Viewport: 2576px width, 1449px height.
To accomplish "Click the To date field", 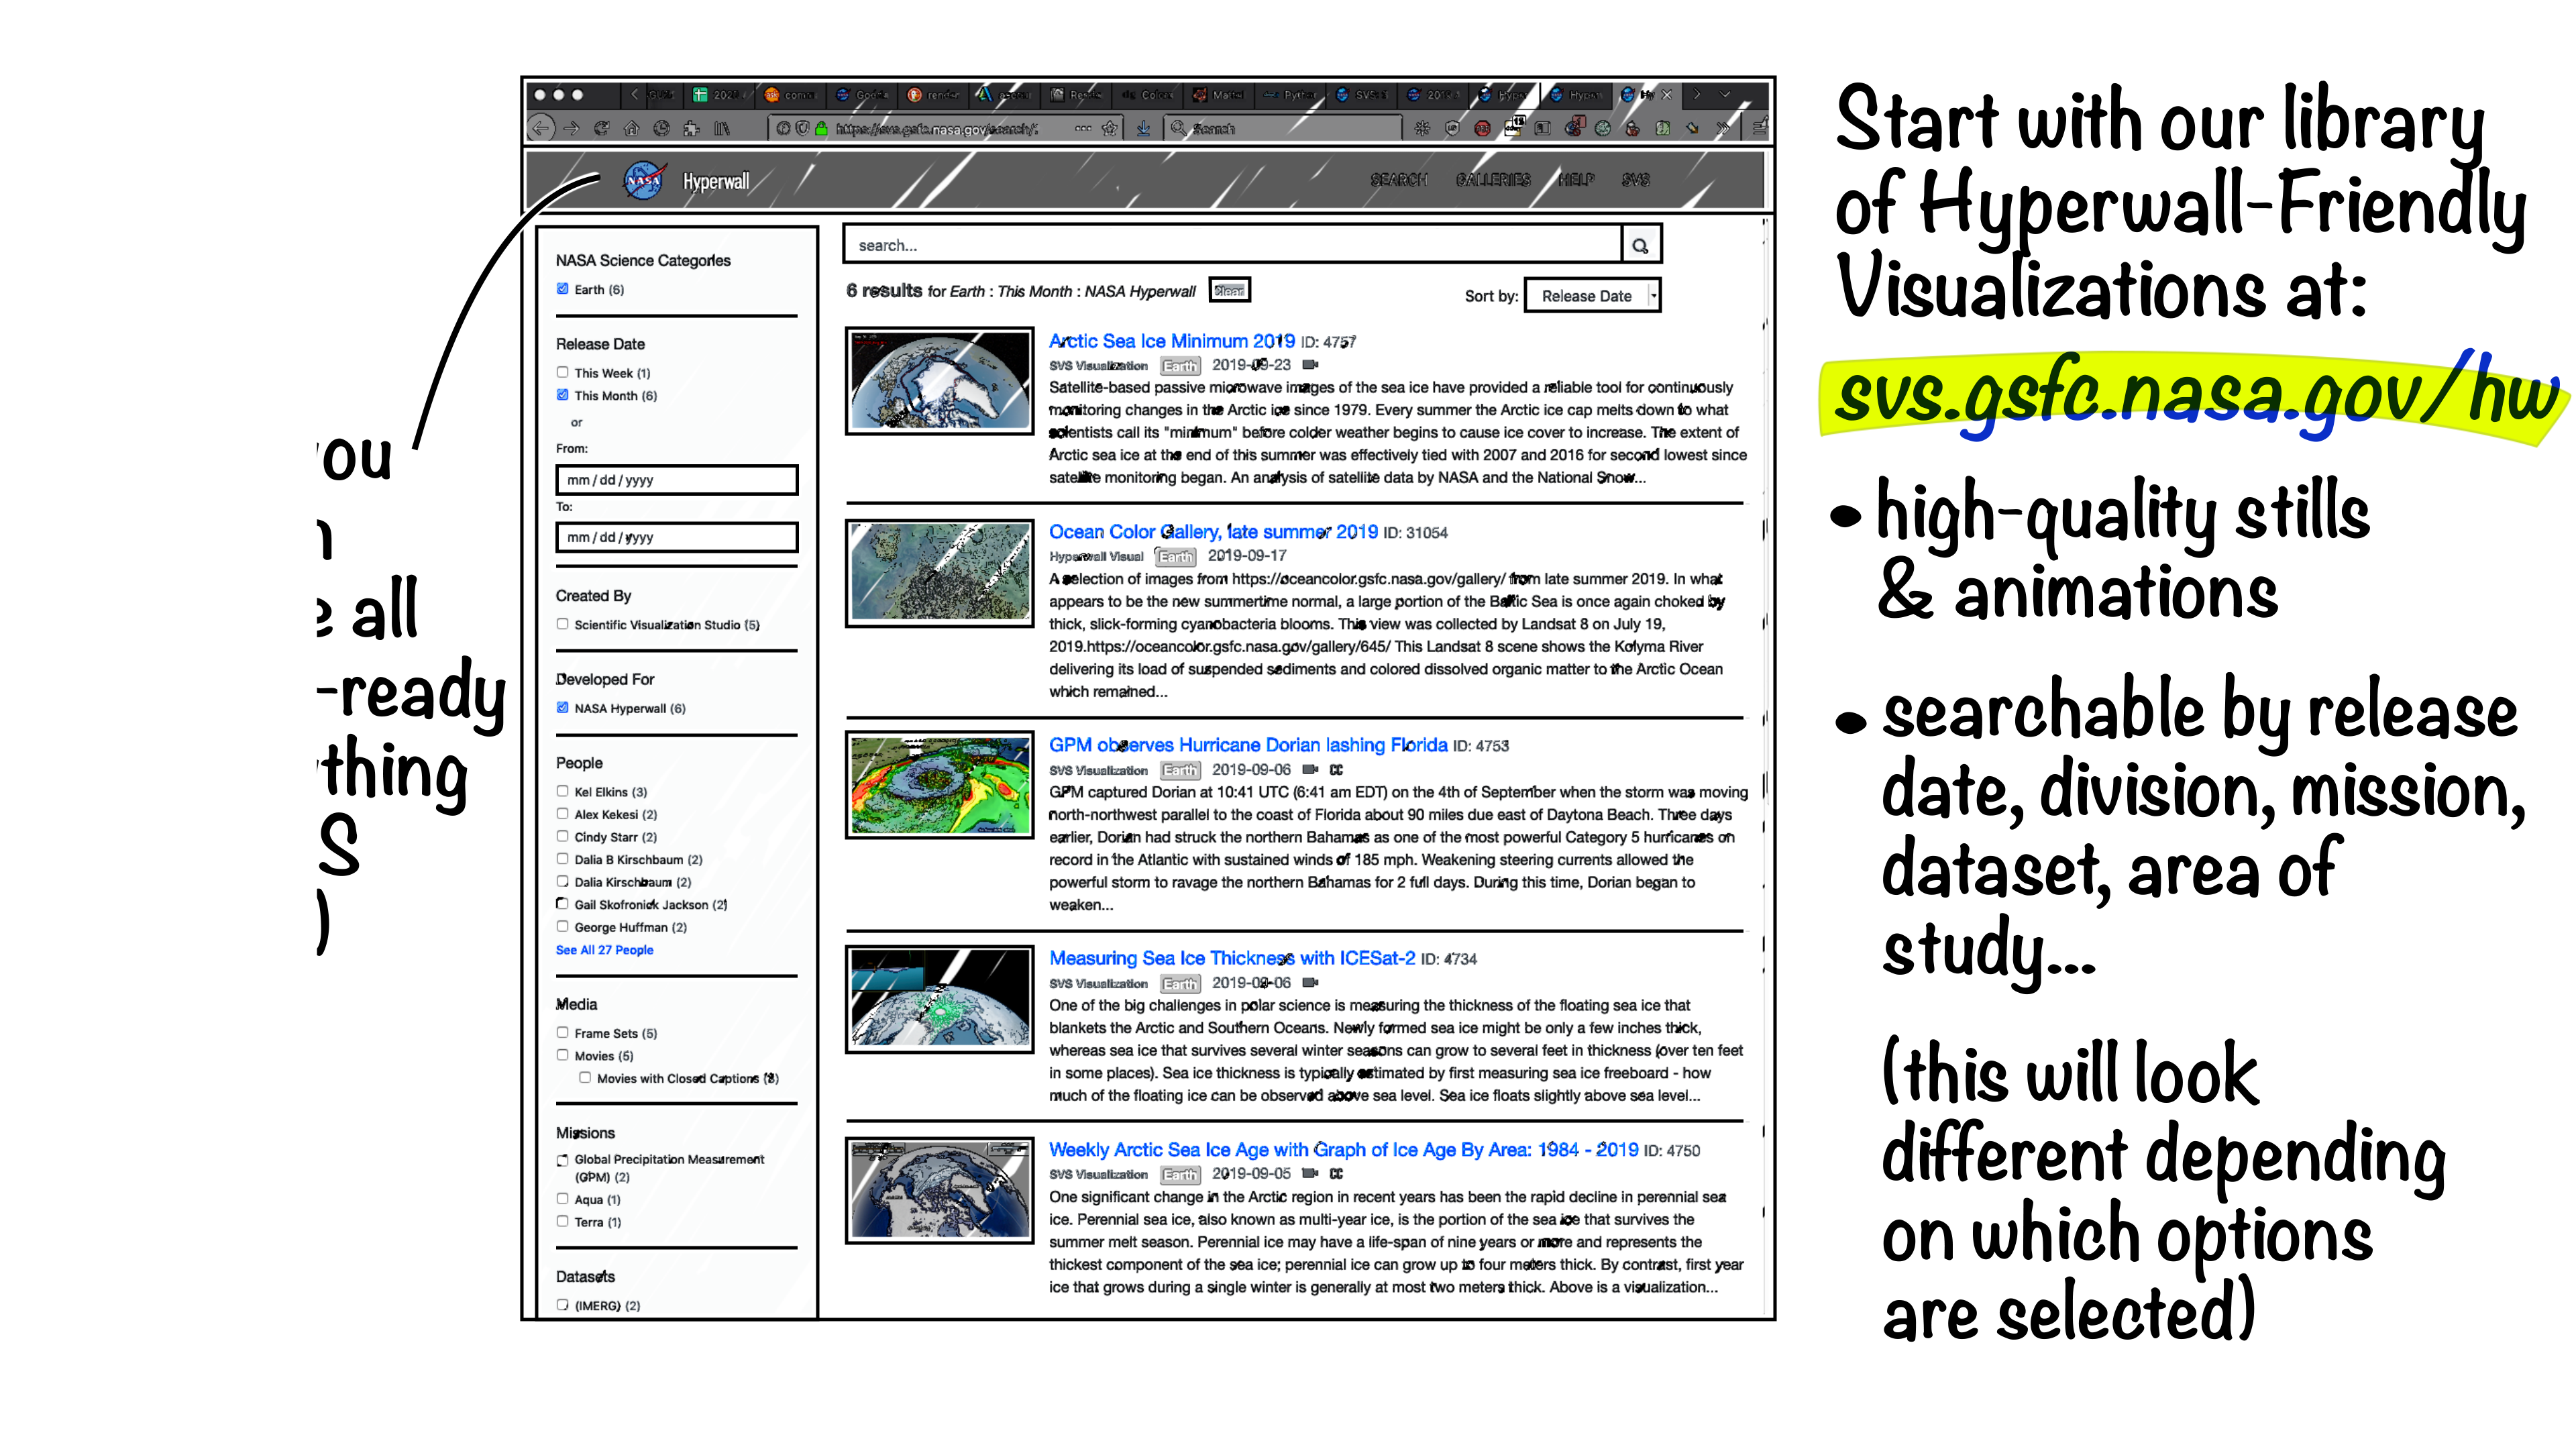I will pyautogui.click(x=677, y=537).
